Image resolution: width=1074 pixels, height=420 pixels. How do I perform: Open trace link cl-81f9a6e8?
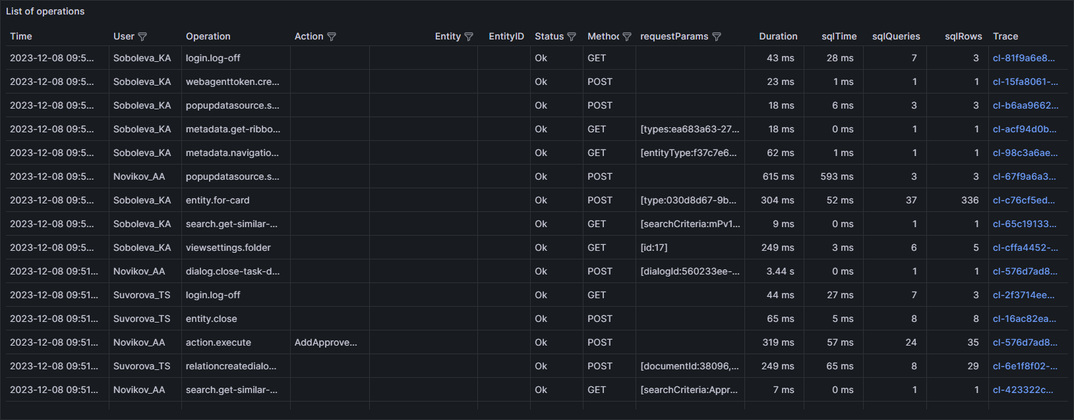1023,58
